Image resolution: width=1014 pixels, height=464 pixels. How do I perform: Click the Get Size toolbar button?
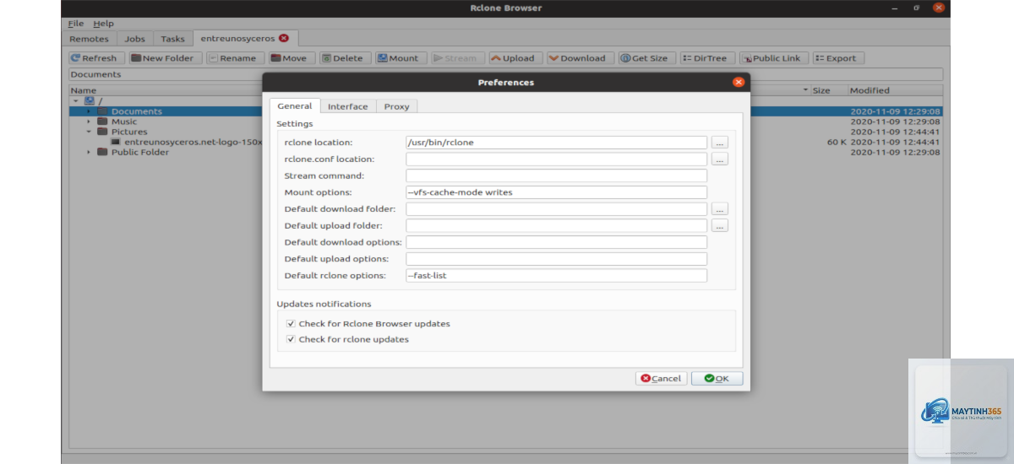click(x=646, y=58)
